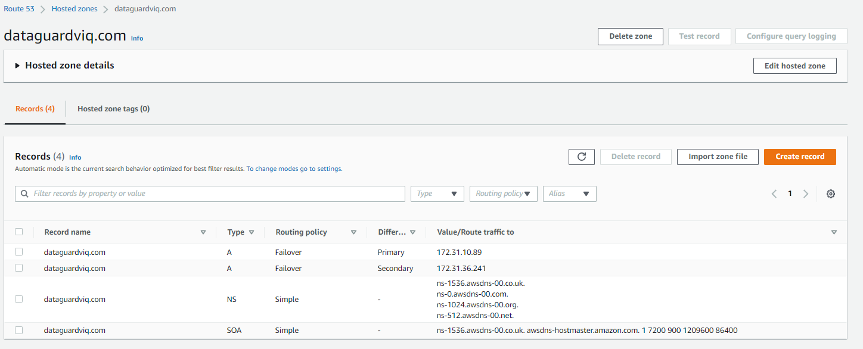Viewport: 863px width, 349px height.
Task: Select the Records (4) tab
Action: (x=35, y=109)
